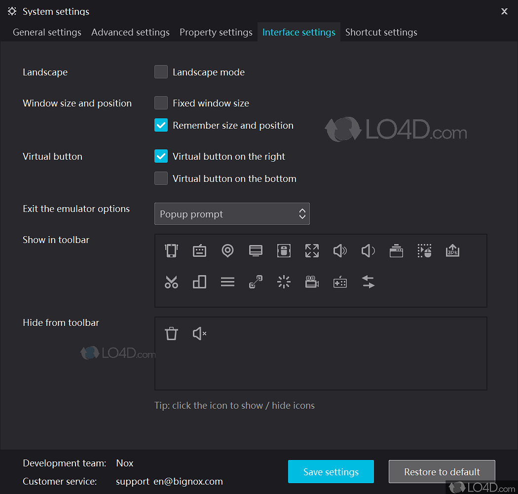Click the video recorder camera icon
Screen dimensions: 518x494
312,282
